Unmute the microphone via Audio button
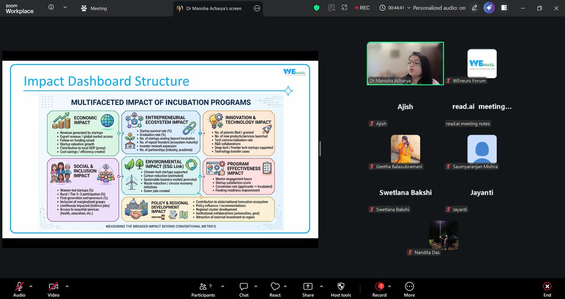 tap(19, 289)
